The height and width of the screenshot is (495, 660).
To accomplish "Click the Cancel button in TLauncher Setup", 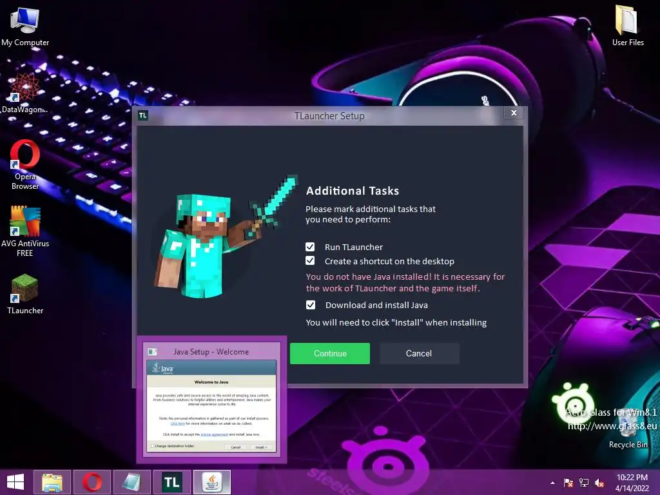I will pos(419,354).
